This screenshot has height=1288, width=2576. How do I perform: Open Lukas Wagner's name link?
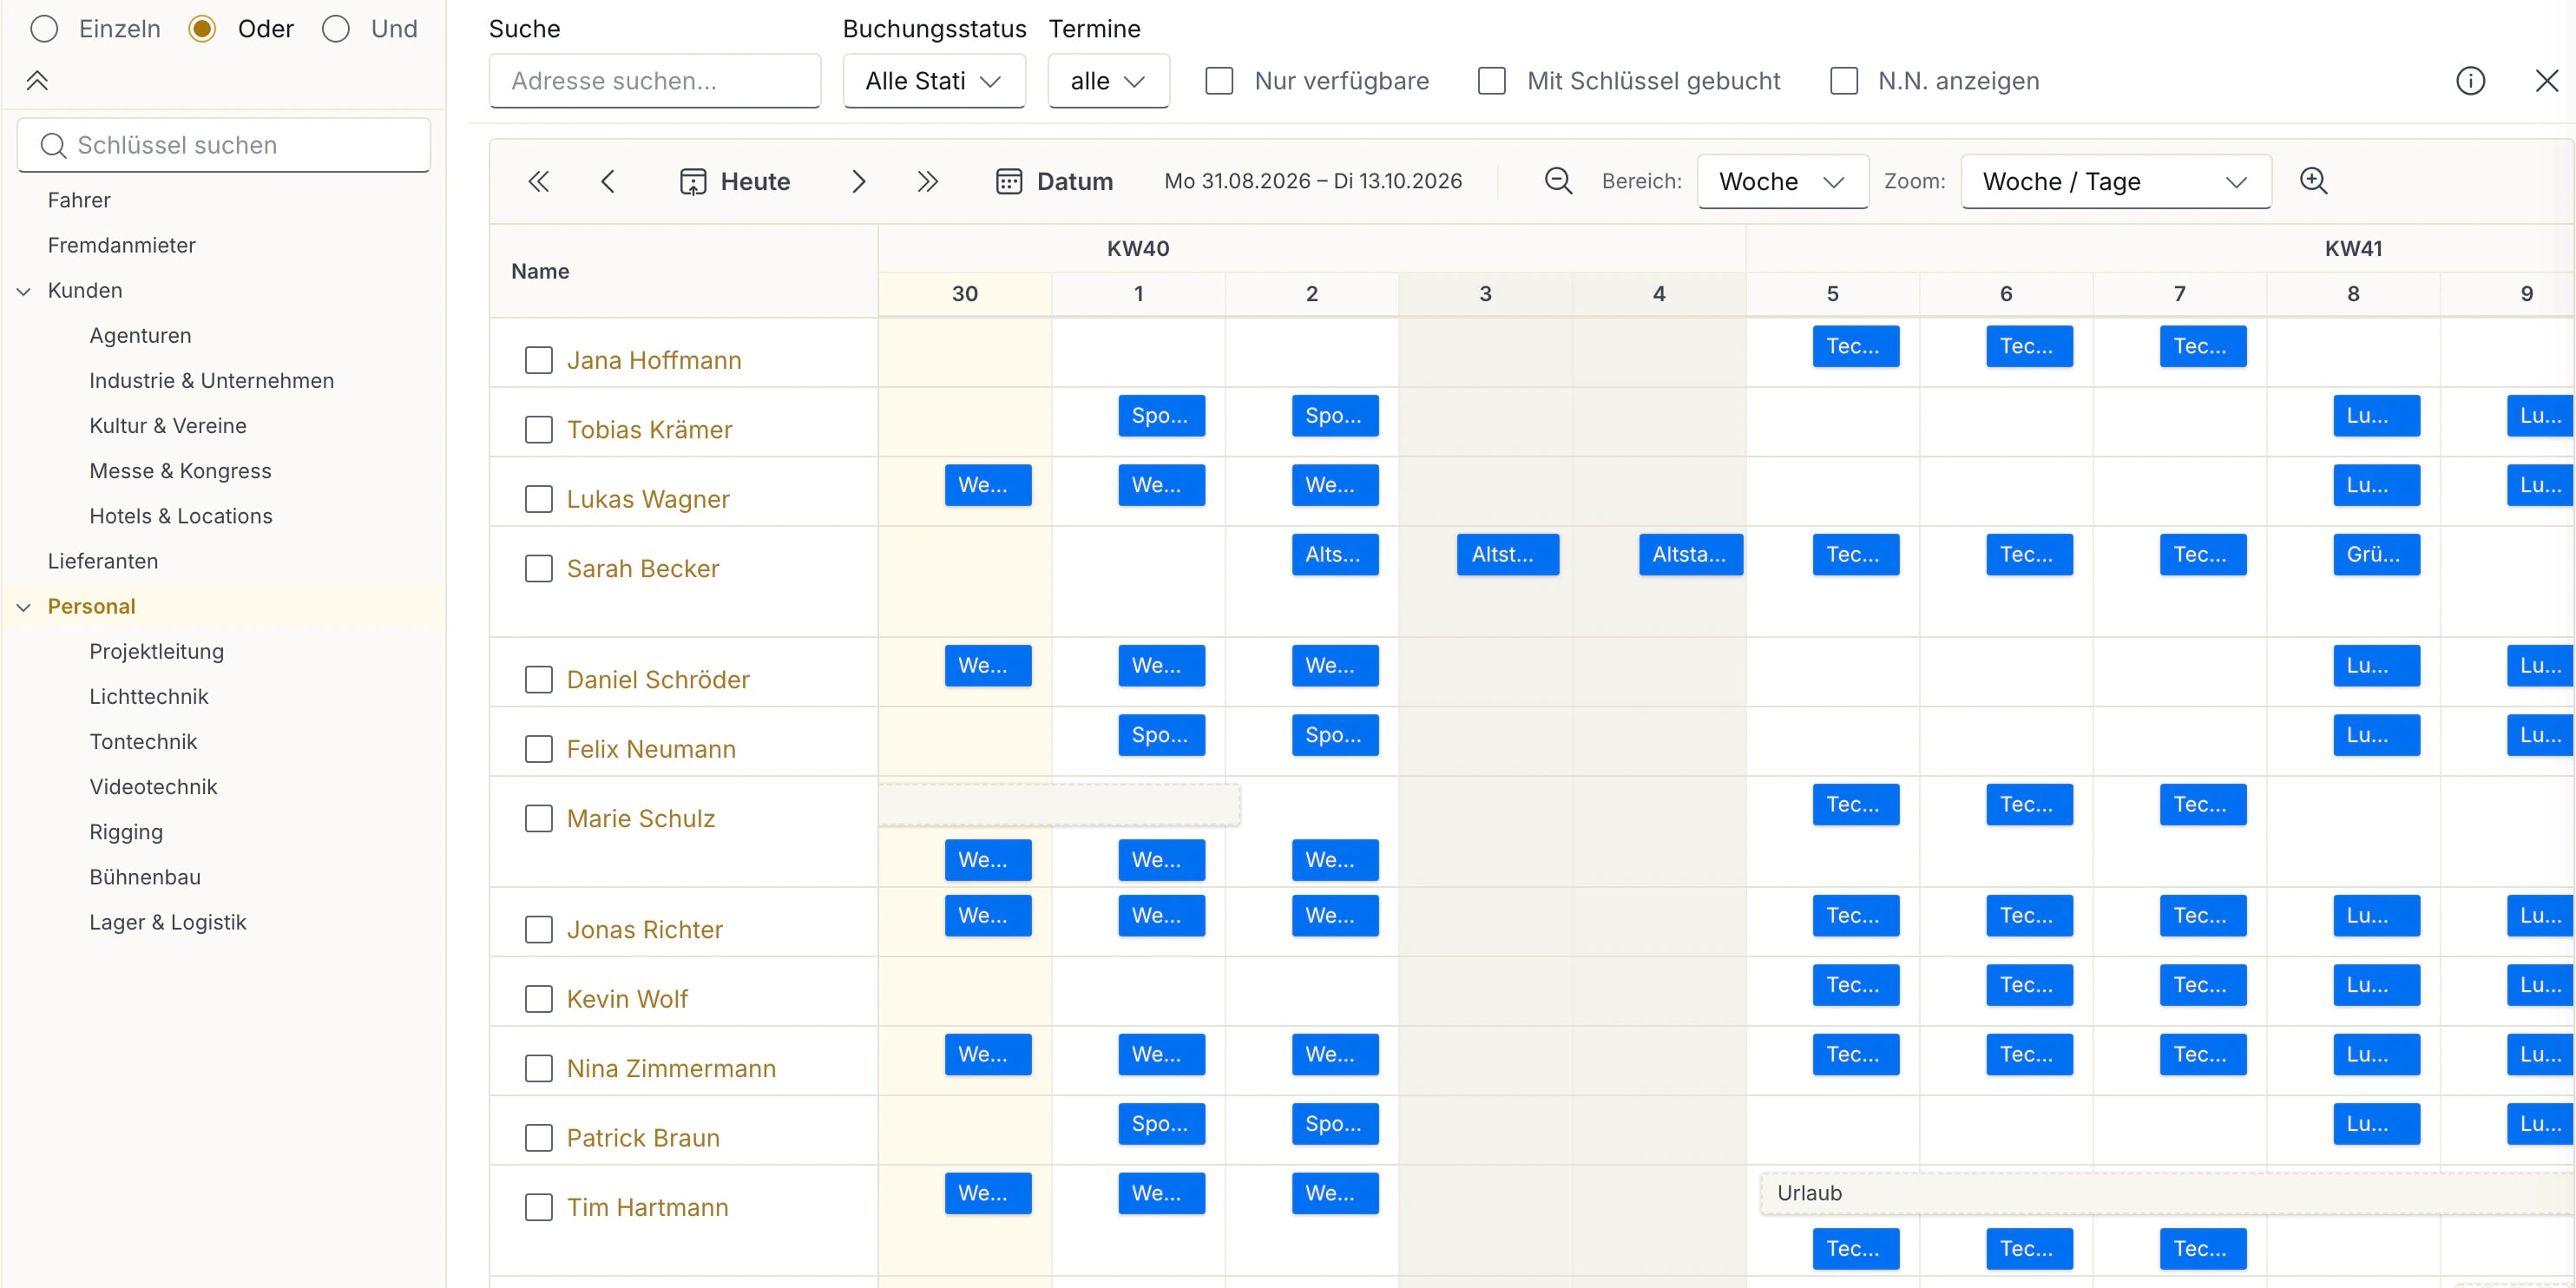[648, 499]
